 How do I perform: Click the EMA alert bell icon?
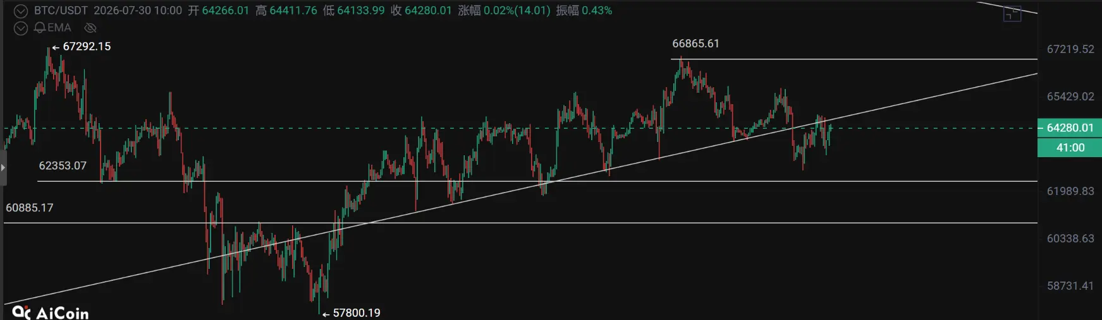pos(40,28)
